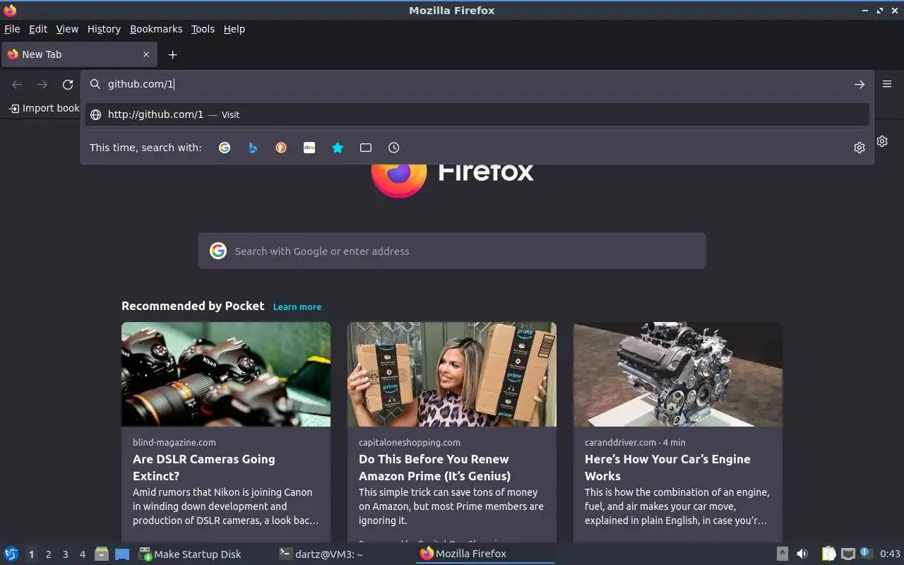The image size is (904, 565).
Task: Open the system start menu on taskbar
Action: 11,554
